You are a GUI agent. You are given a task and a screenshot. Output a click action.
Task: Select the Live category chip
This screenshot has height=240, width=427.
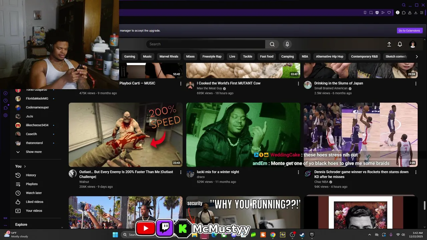[232, 57]
